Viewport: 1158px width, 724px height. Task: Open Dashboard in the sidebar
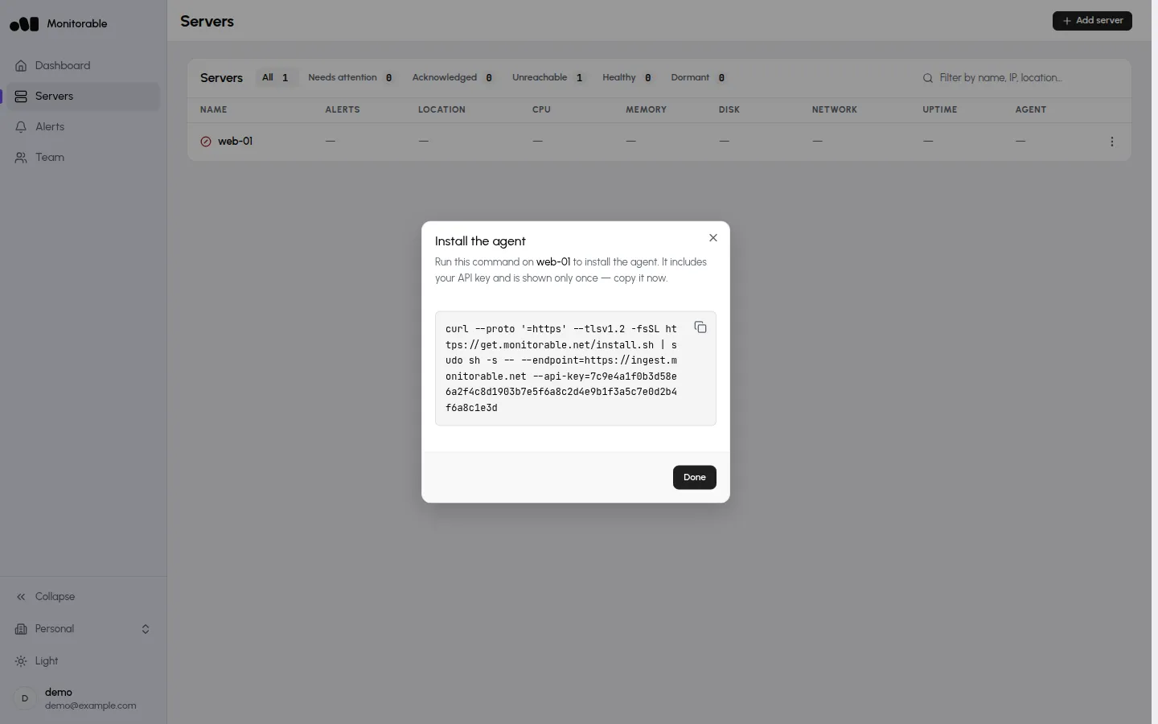[x=84, y=66]
